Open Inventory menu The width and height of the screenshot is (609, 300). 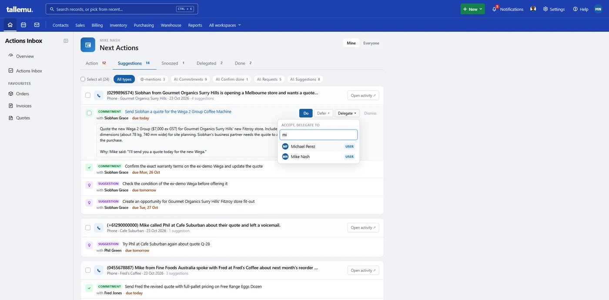(x=118, y=25)
